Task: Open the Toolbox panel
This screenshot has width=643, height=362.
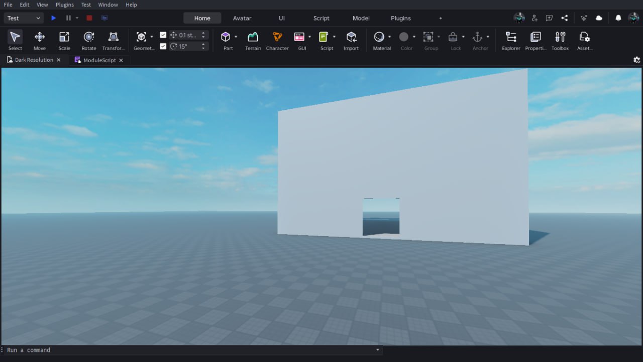Action: [x=560, y=41]
